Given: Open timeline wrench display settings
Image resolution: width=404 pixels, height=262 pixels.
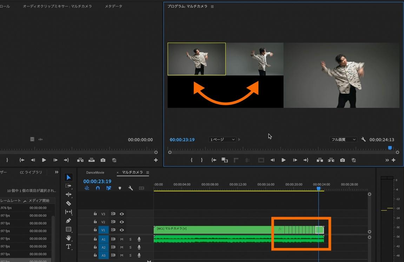Looking at the screenshot, I should 131,188.
